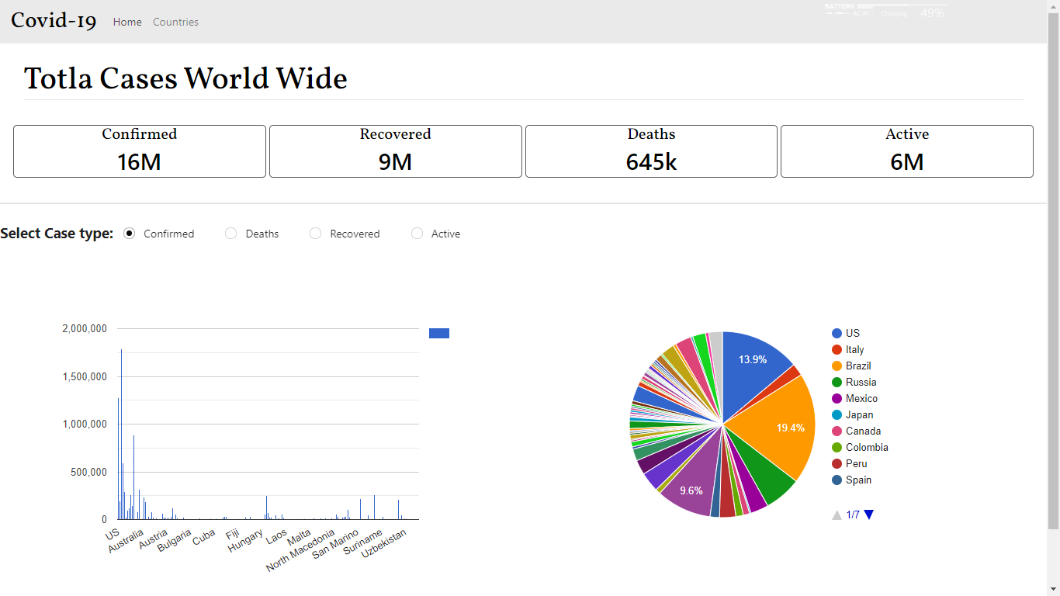This screenshot has height=596, width=1060.
Task: Click the Confirmed 16M stat card
Action: (140, 151)
